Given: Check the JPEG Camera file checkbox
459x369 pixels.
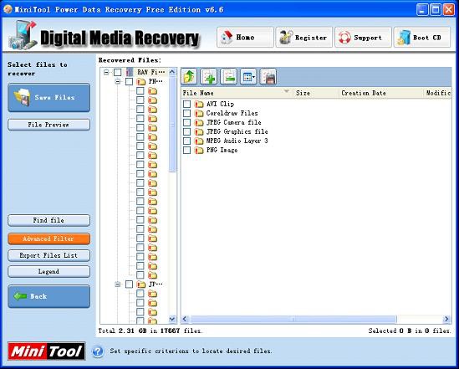Looking at the screenshot, I should pos(186,122).
